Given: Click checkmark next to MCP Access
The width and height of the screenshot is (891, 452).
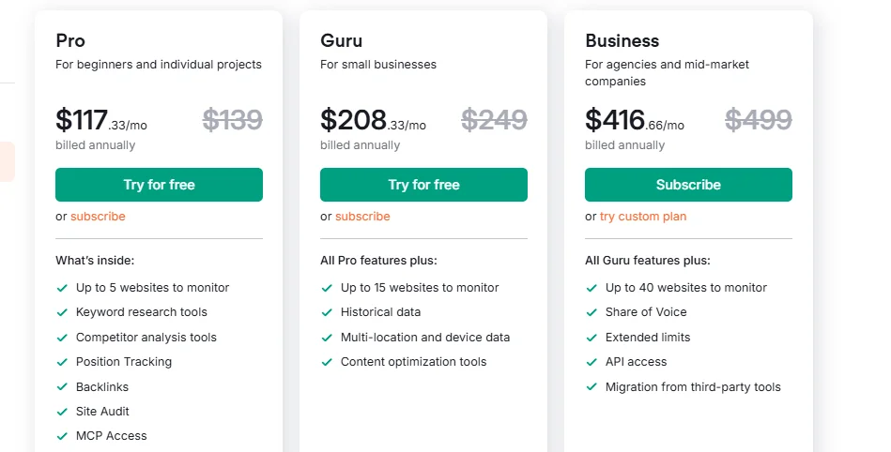Looking at the screenshot, I should (x=62, y=436).
